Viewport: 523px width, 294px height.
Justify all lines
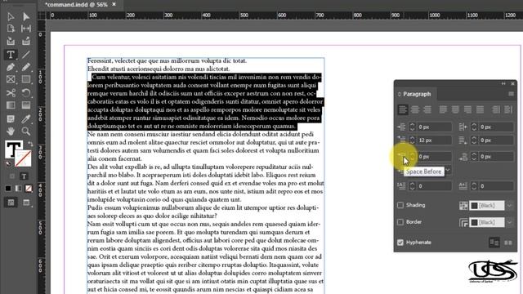[480, 109]
